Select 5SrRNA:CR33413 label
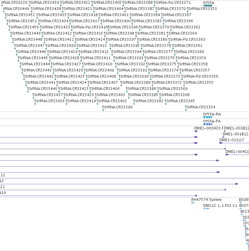 pyautogui.click(x=92, y=46)
